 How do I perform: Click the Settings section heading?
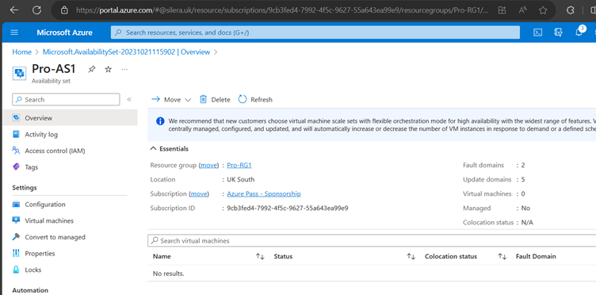(x=25, y=188)
